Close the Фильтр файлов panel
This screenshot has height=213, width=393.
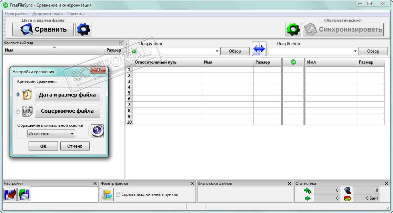pyautogui.click(x=192, y=183)
